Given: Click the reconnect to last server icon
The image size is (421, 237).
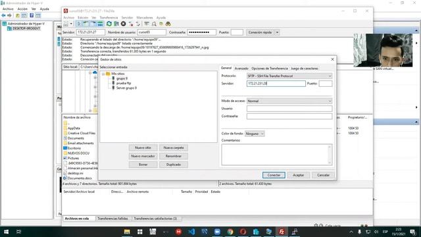Looking at the screenshot, I should pos(138,24).
